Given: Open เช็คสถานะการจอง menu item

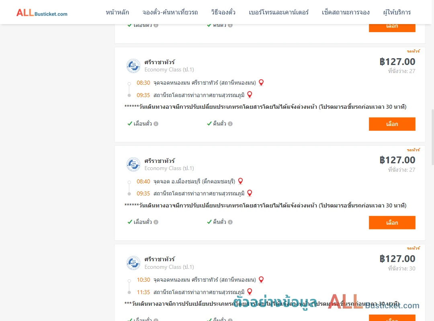Looking at the screenshot, I should coord(346,12).
